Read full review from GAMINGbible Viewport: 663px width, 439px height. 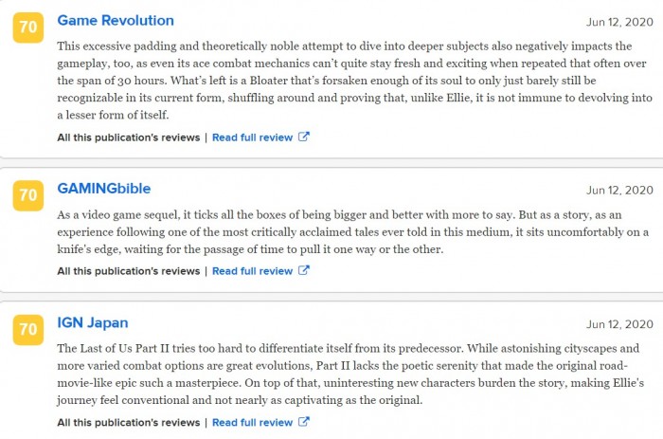[x=252, y=270]
